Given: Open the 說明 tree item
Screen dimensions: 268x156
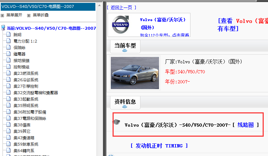Looking at the screenshot, I should click(18, 35).
